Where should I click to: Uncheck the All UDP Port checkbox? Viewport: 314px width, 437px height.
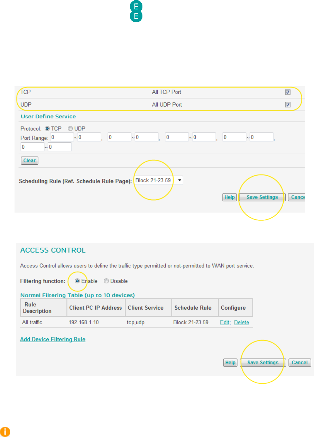click(288, 104)
